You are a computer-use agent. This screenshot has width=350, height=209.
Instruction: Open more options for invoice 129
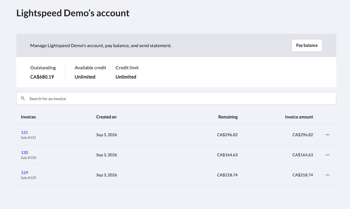[328, 175]
